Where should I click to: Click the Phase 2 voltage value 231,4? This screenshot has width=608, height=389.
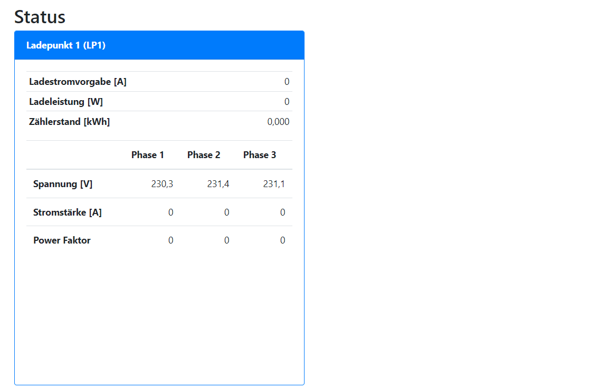click(218, 184)
